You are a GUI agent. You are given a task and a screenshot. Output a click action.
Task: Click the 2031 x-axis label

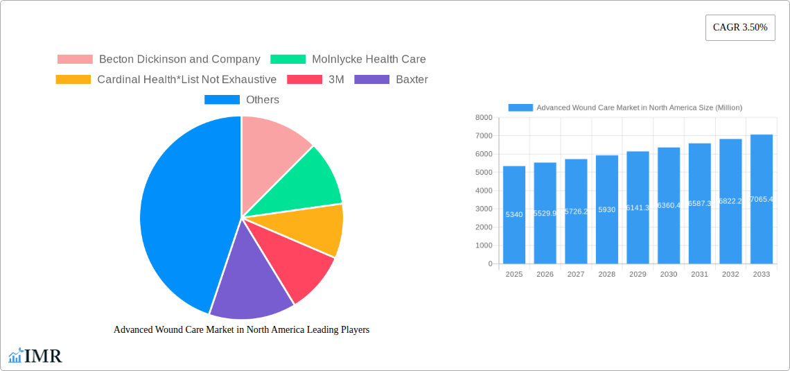pyautogui.click(x=700, y=274)
